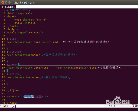Viewport: 138px width, 111px height.
Task: Click the meta charset="UTF-8" line
Action: click(x=31, y=20)
